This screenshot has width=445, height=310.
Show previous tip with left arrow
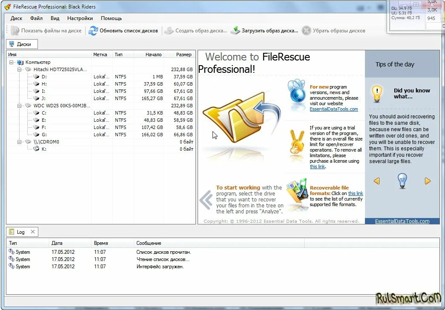(376, 181)
